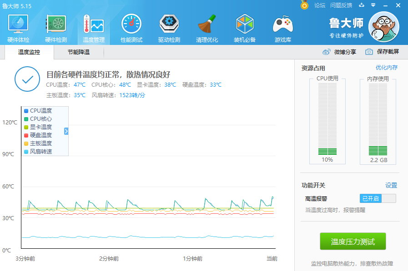Open 硬件检测 hardware detection module
The width and height of the screenshot is (408, 271).
56,29
